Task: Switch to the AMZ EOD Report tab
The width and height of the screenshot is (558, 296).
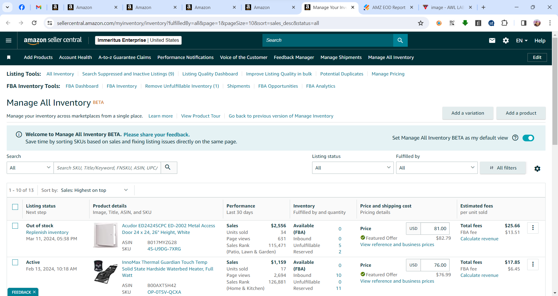Action: [x=388, y=8]
